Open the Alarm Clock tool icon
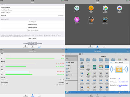Viewport: 130px width, 97px height. pos(105,19)
